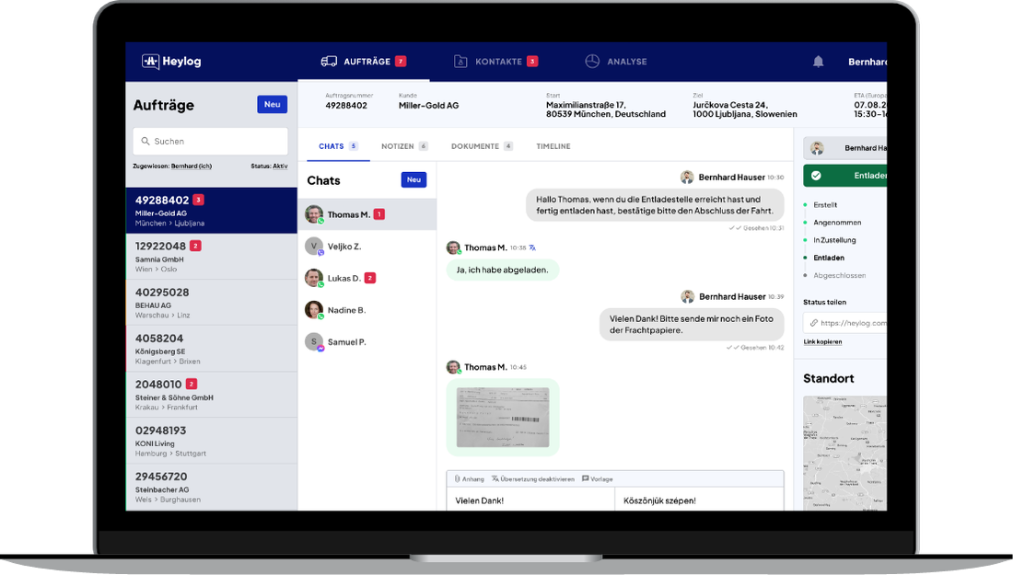Select order 12922048 Samnia GmbH
1013x575 pixels.
pos(211,256)
